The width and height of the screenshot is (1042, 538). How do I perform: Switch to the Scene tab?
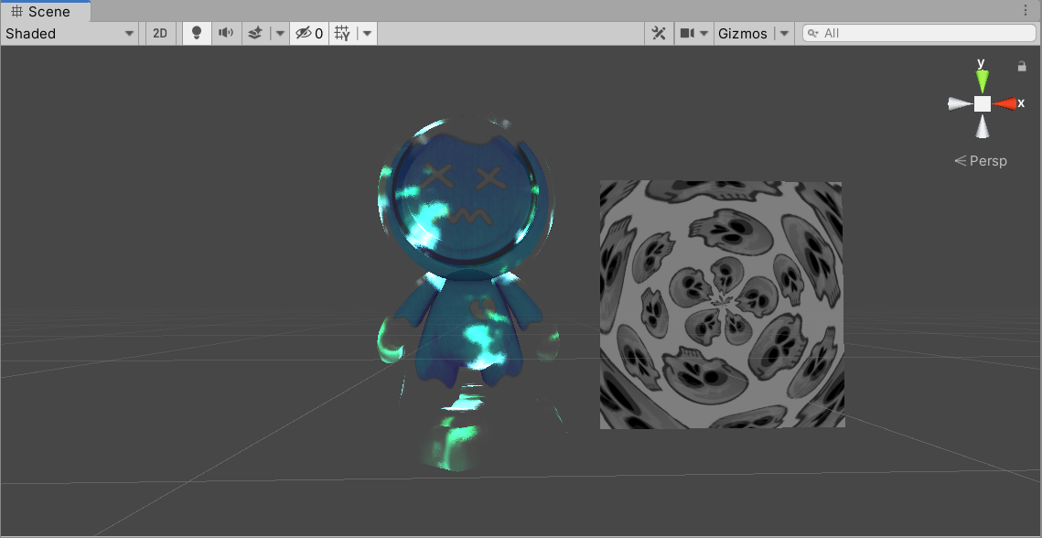[45, 11]
